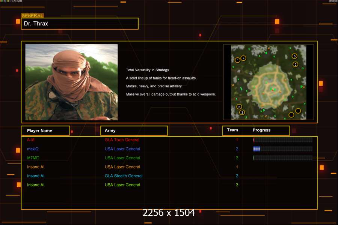338x225 pixels.
Task: Click the Dr. Thrax general name field
Action: click(80, 24)
